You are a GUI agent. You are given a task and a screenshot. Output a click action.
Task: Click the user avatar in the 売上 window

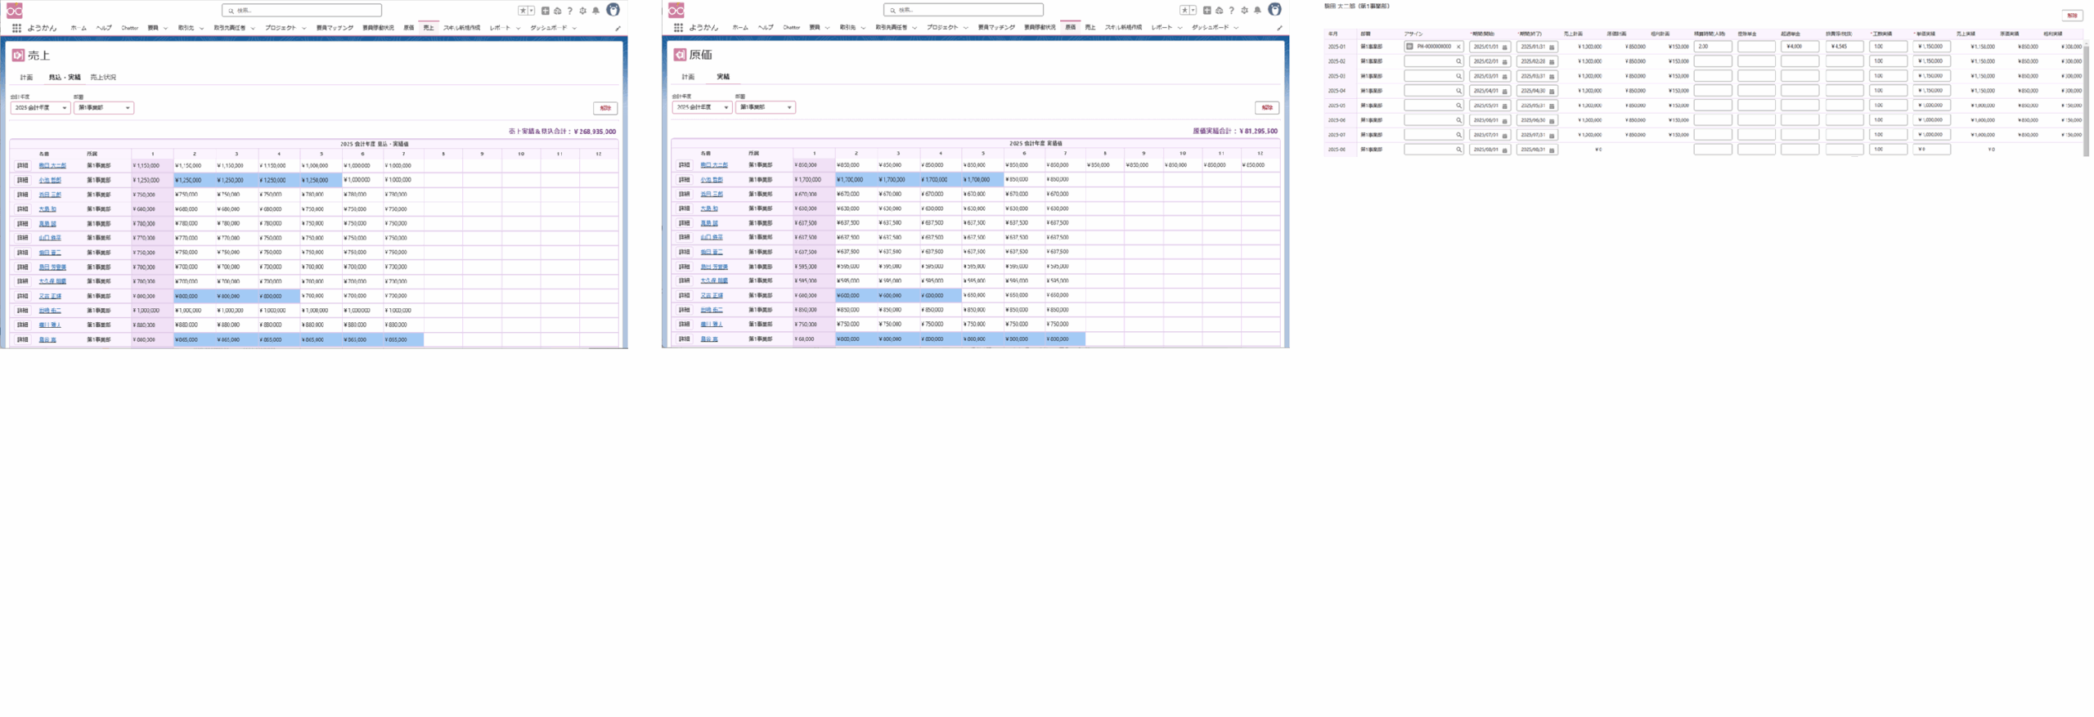[613, 10]
